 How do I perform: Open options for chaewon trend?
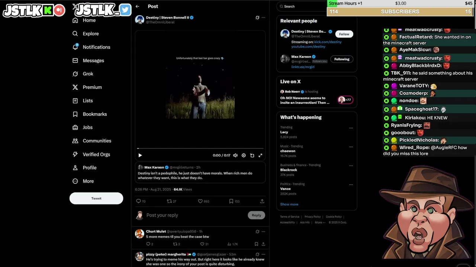[x=351, y=147]
